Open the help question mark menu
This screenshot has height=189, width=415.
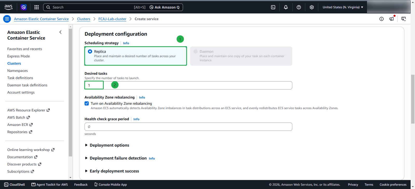pos(299,7)
